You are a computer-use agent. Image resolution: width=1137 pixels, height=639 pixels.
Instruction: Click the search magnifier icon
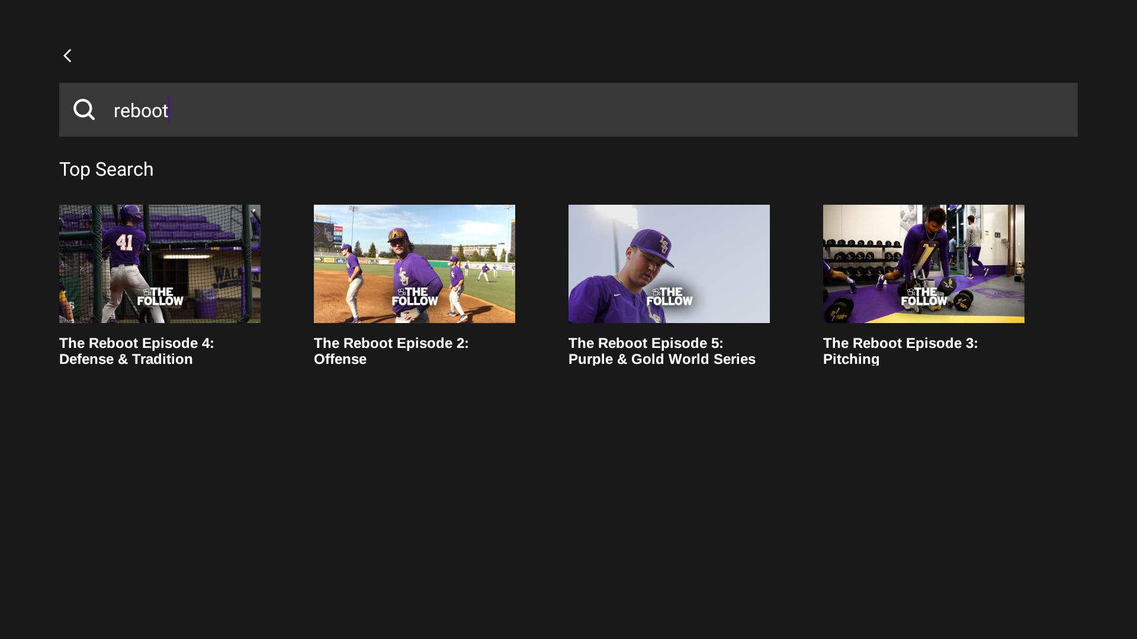[83, 109]
